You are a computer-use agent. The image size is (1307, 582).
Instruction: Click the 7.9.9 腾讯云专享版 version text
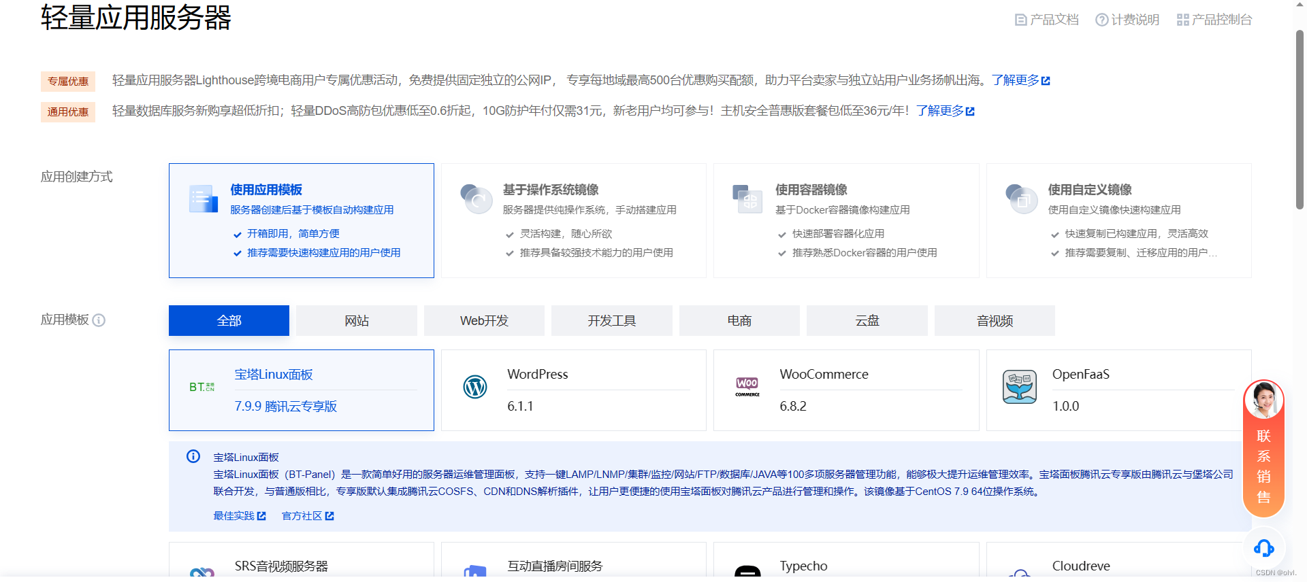pyautogui.click(x=286, y=407)
